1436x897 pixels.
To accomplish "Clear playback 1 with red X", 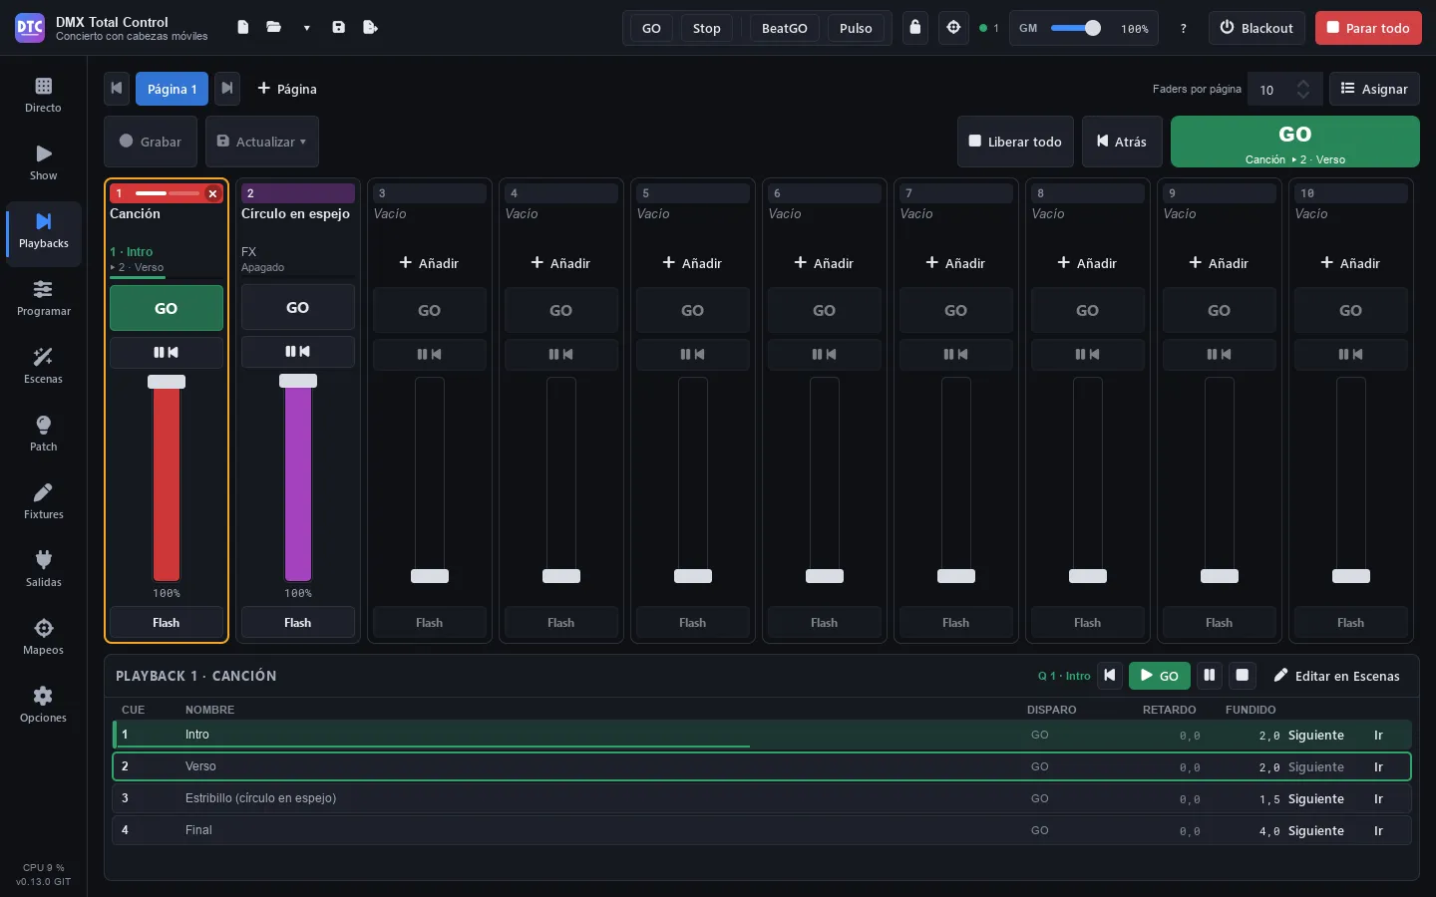I will (212, 193).
